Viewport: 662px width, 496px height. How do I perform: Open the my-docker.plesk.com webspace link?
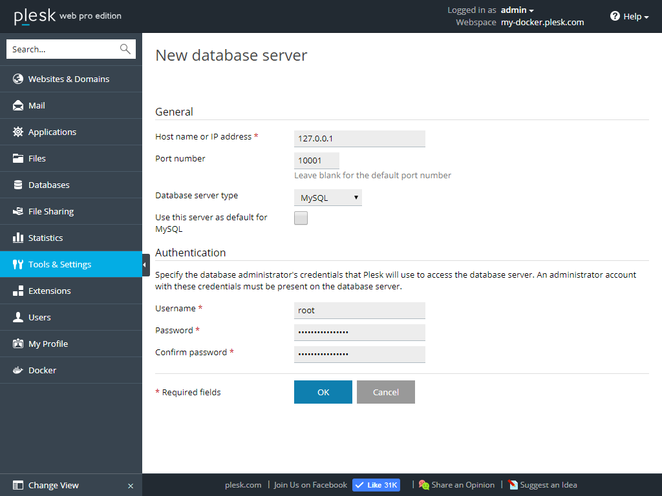(x=542, y=23)
